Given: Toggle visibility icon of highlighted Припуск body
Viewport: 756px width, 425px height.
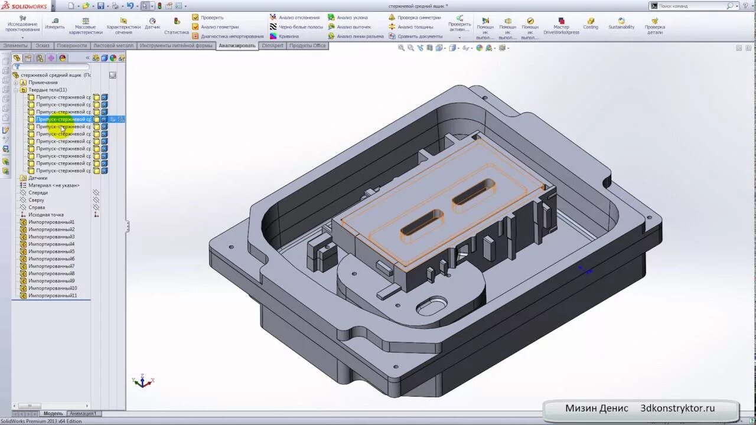Looking at the screenshot, I should click(96, 119).
